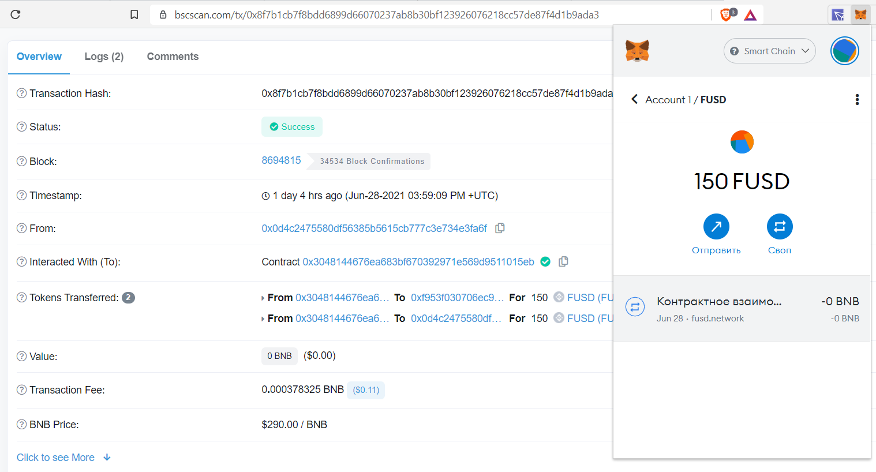Viewport: 876px width, 472px height.
Task: Click help icon next to Timestamp
Action: [x=21, y=195]
